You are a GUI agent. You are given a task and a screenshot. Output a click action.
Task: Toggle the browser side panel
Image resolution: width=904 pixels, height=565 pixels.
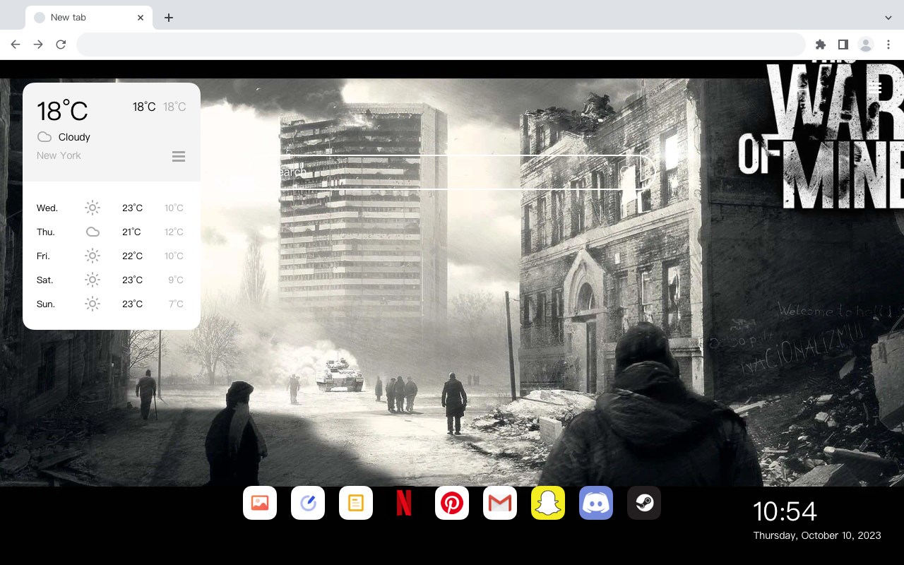pyautogui.click(x=843, y=44)
